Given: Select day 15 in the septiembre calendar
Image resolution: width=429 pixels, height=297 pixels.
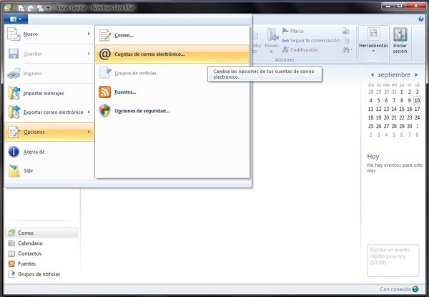Looking at the screenshot, I should click(x=402, y=109).
